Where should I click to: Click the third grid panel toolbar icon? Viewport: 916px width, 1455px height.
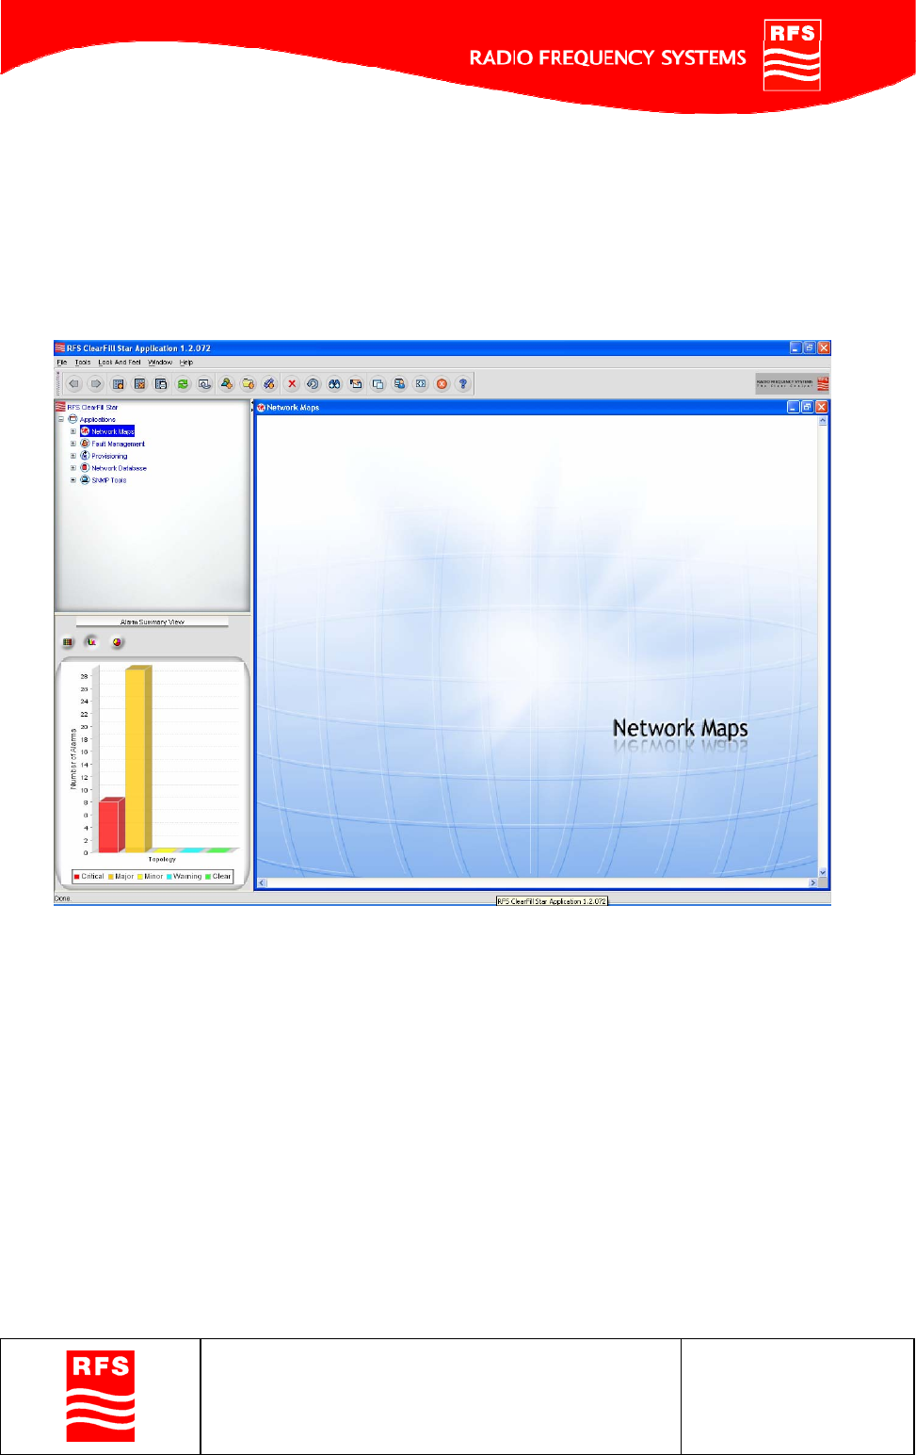point(161,384)
